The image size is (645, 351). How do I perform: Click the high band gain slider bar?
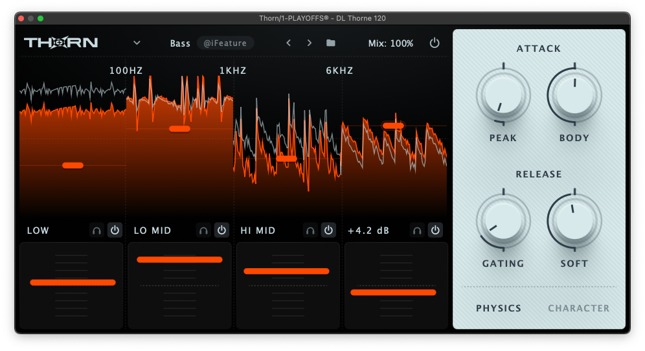tap(393, 293)
